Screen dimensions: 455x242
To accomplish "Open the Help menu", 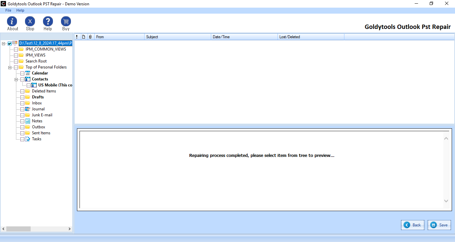I will click(20, 10).
